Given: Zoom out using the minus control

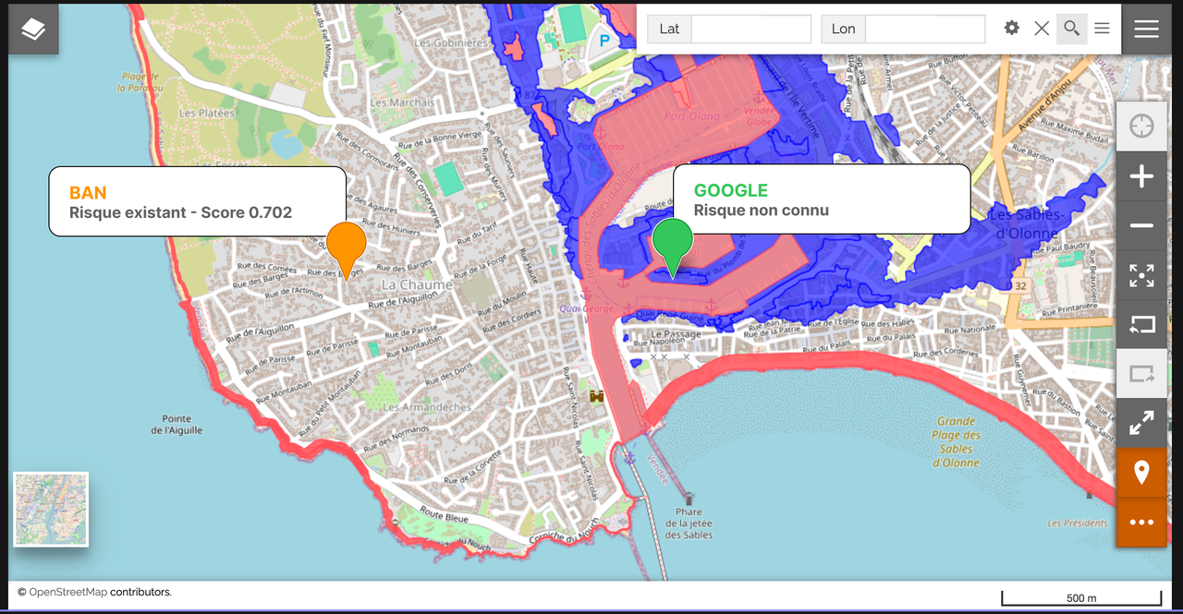Looking at the screenshot, I should pos(1141,225).
